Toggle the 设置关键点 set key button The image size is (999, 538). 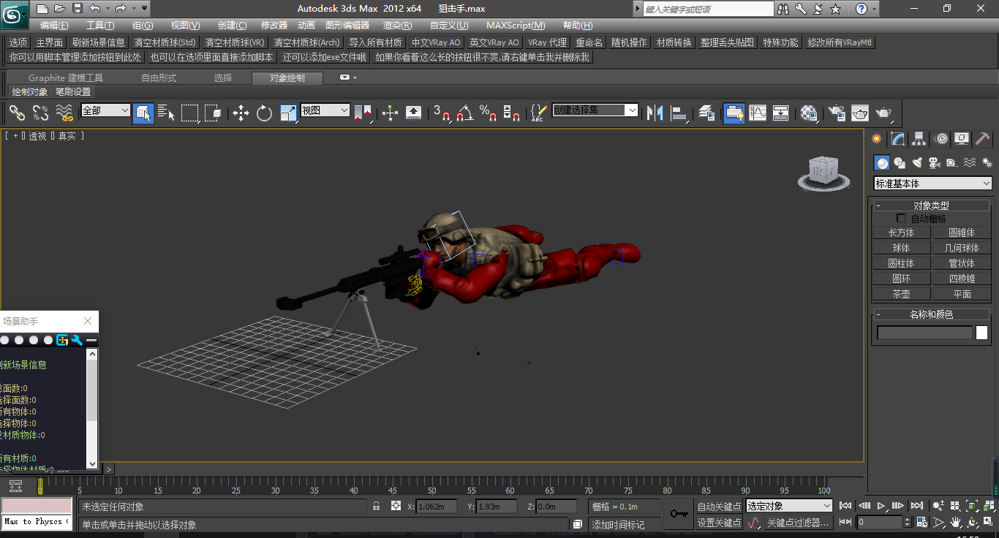(x=719, y=523)
